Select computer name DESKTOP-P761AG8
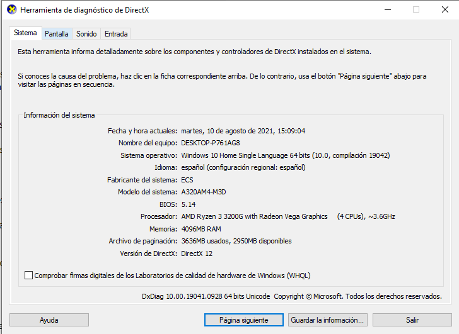 pyautogui.click(x=211, y=143)
